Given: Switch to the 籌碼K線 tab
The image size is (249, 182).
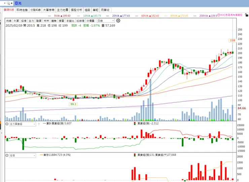Looking at the screenshot, I should [9, 10].
